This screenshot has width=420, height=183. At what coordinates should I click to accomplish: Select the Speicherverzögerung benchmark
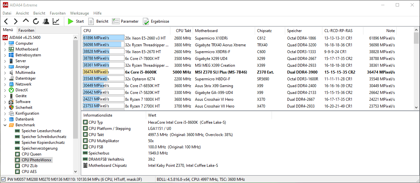click(x=39, y=148)
